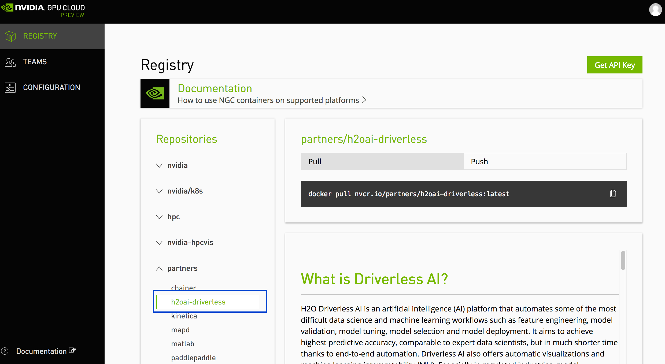Click the description panel scrollbar thumb

click(623, 260)
